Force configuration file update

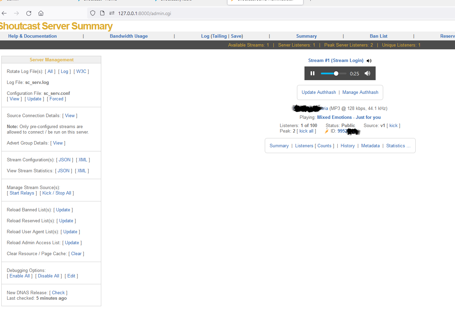pos(56,99)
